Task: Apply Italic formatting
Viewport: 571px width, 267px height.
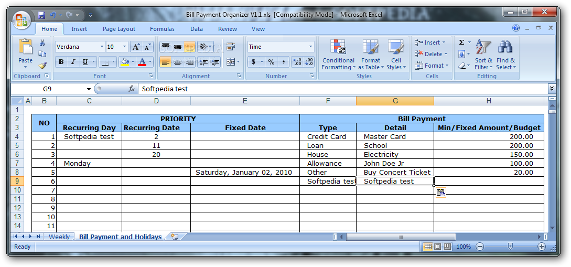Action: coord(73,62)
